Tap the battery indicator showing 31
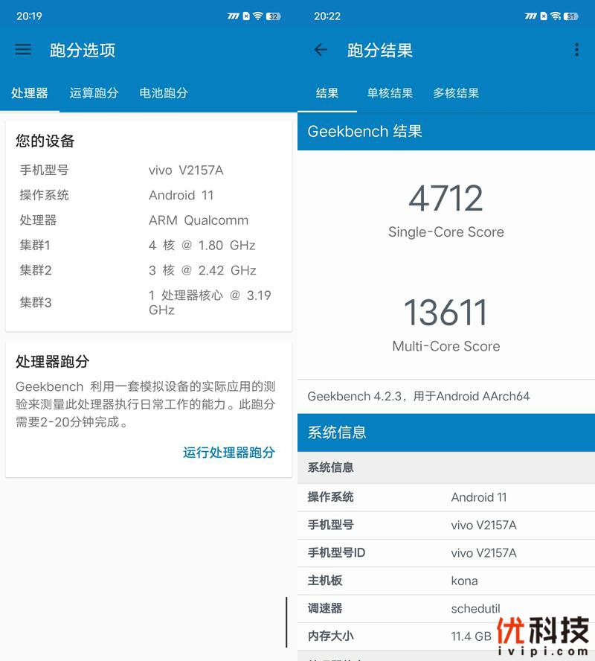This screenshot has height=661, width=595. (570, 16)
